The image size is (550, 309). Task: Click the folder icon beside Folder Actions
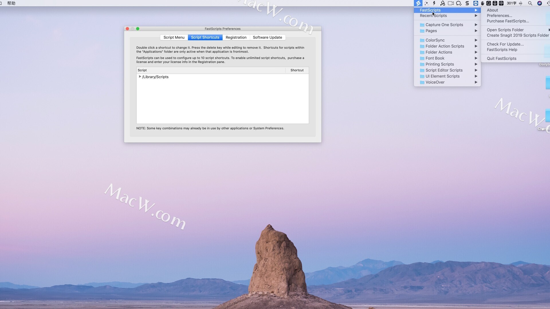(422, 52)
